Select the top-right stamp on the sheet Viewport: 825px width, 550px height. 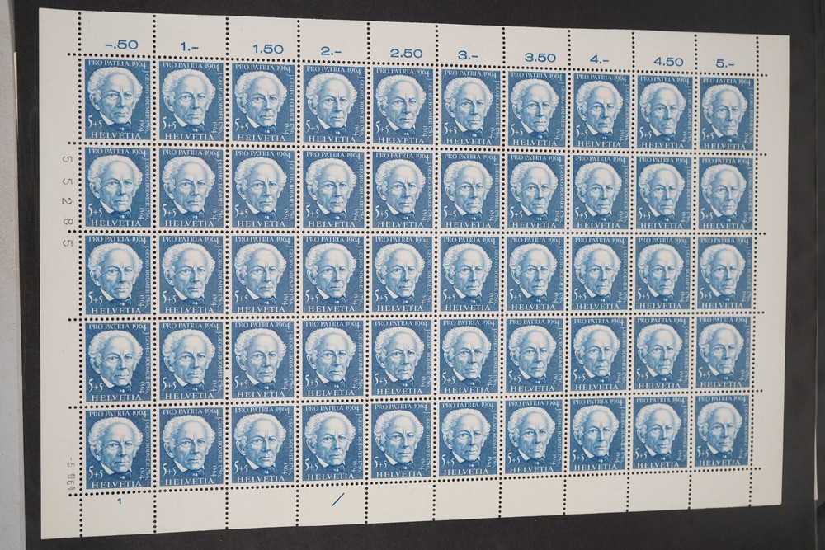click(x=726, y=114)
